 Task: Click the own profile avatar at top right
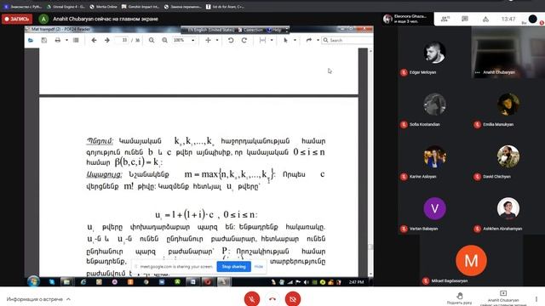tap(532, 19)
